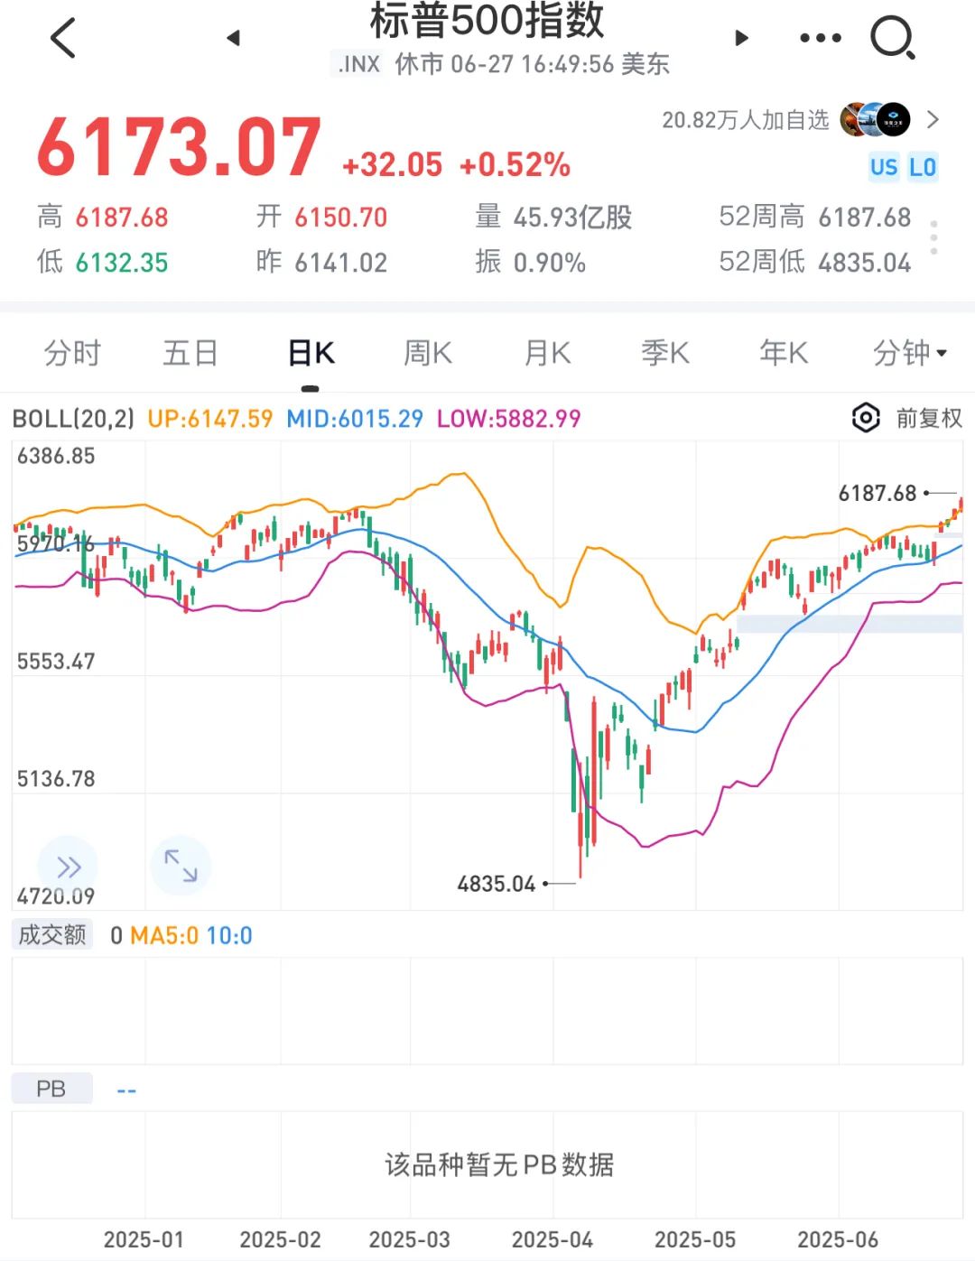Tap the US market badge
The width and height of the screenshot is (975, 1261).
(x=884, y=167)
